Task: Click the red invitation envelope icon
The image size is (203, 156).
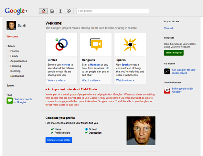Action: pos(167,90)
